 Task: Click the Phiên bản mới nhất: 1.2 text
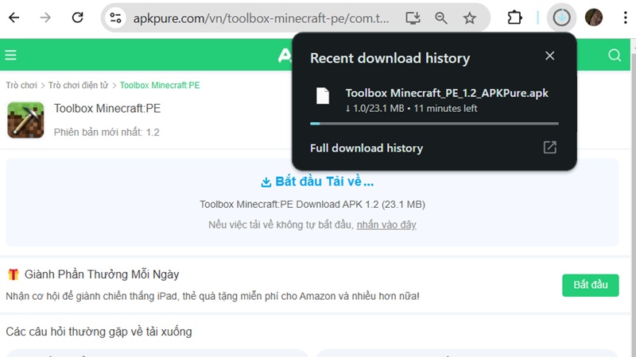[107, 132]
